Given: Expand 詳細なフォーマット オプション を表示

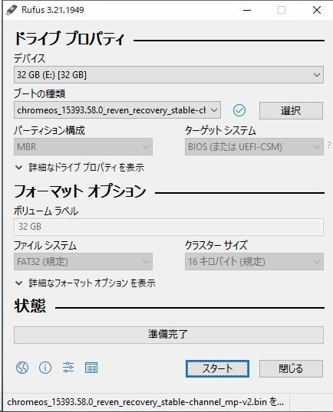Looking at the screenshot, I should 85,283.
